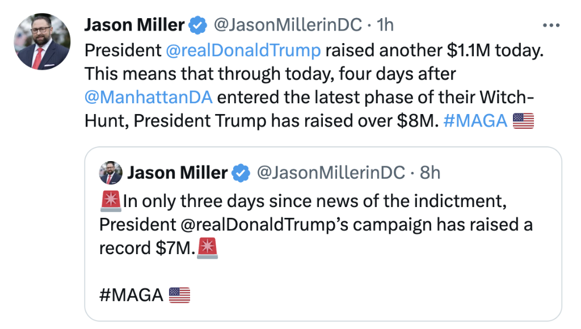Follow the blue #MAGA hashtag link
This screenshot has height=329, width=581.
(x=475, y=121)
